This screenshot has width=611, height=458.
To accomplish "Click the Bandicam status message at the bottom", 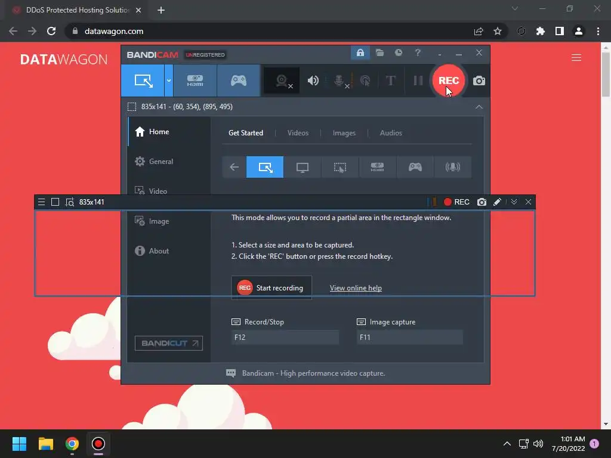I will 313,373.
